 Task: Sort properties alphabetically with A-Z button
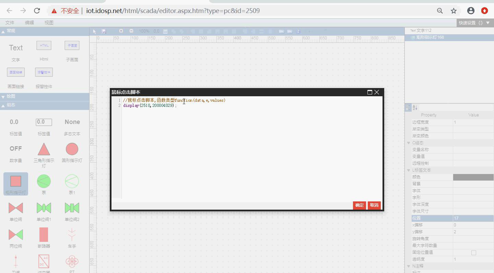coord(414,108)
